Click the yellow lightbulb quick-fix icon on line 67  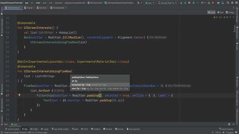[x=19, y=95]
